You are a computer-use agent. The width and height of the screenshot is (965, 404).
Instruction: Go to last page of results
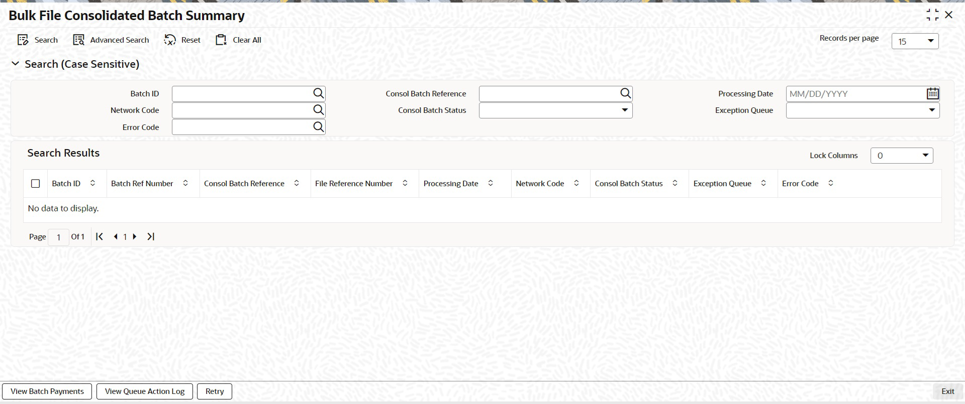point(151,236)
